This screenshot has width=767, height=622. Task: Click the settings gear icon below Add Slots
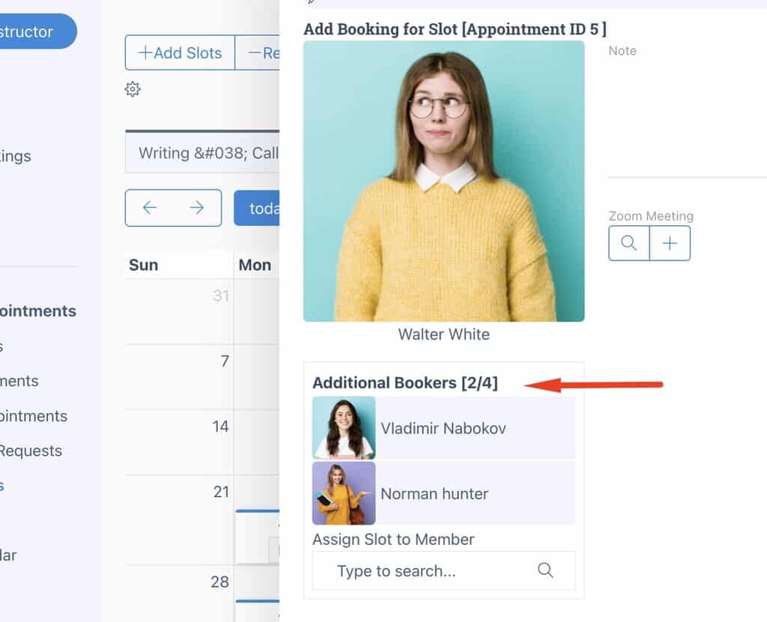[133, 89]
